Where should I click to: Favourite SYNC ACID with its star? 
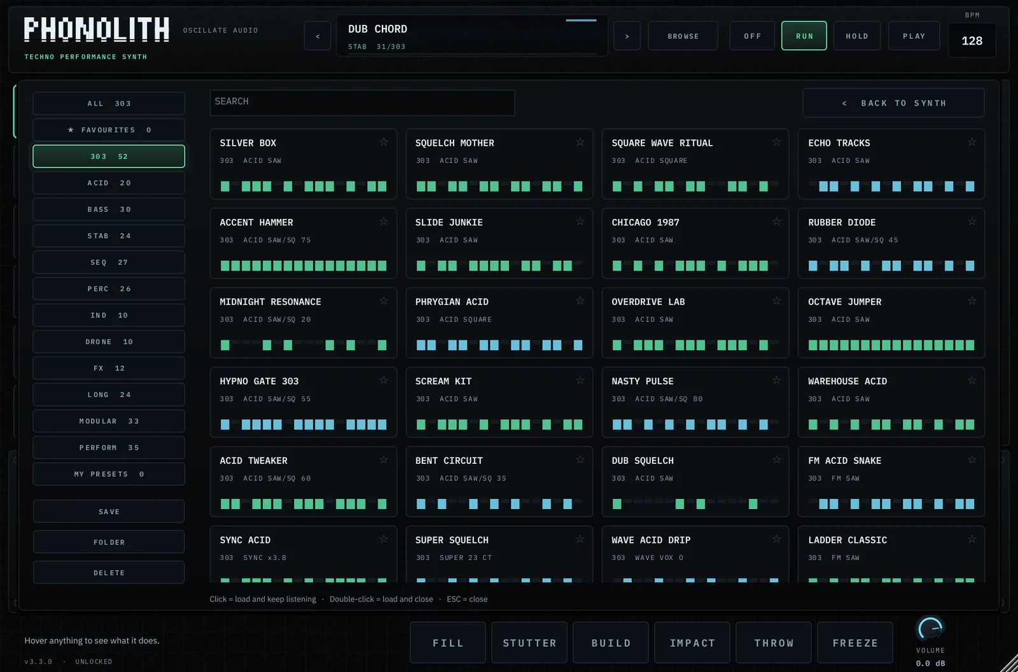[x=384, y=539]
